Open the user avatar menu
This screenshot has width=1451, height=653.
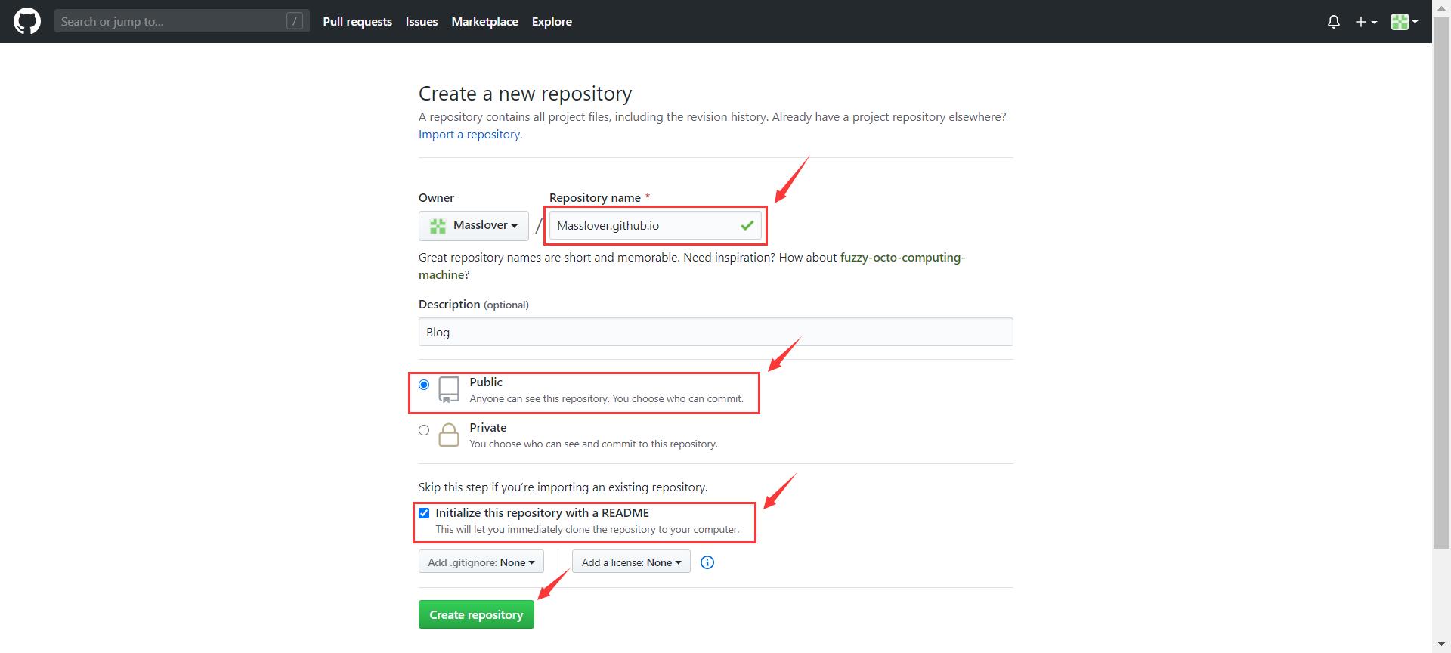[1404, 22]
